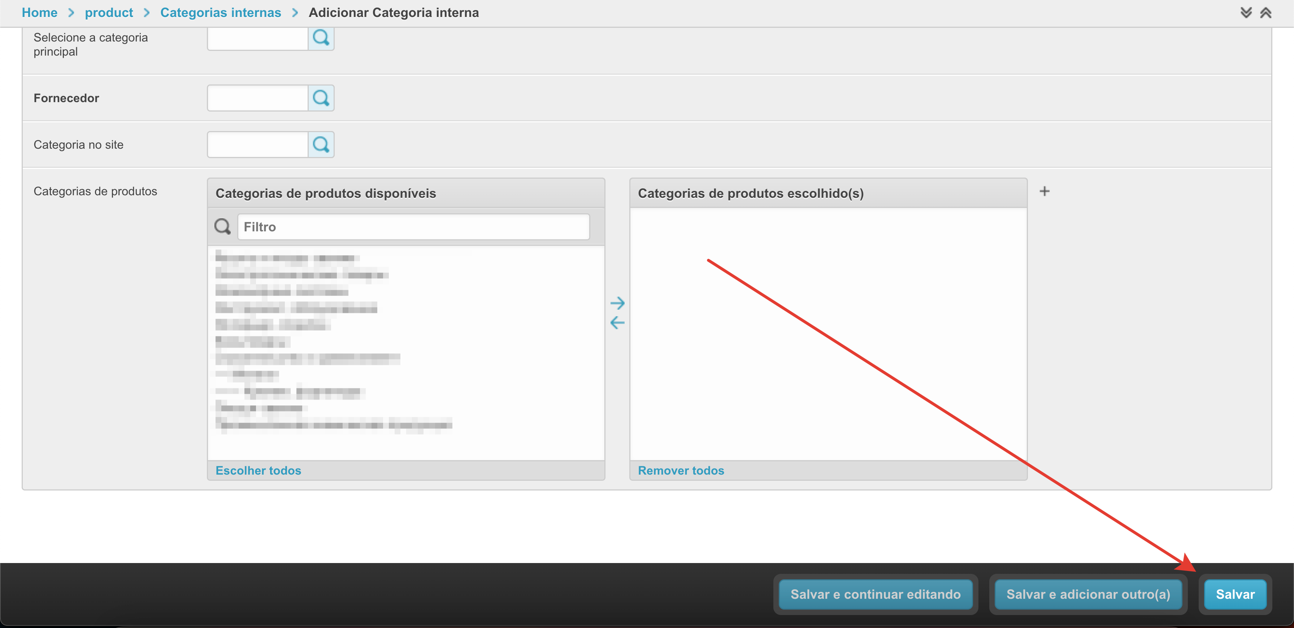The height and width of the screenshot is (628, 1294).
Task: Click the main category lookup magnifier icon
Action: (321, 38)
